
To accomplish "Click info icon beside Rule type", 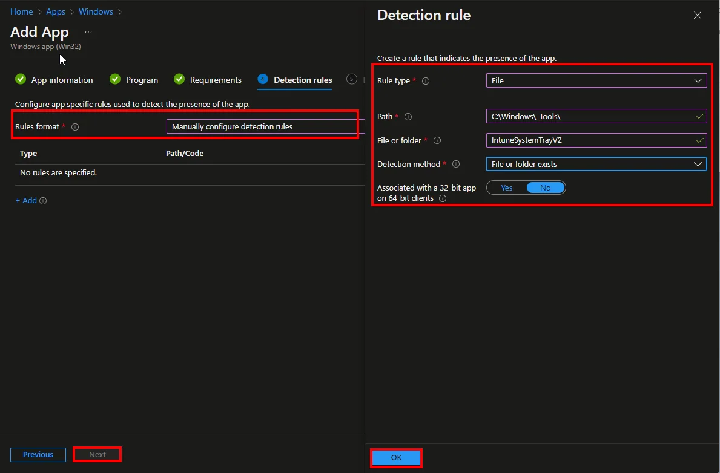I will [x=426, y=81].
